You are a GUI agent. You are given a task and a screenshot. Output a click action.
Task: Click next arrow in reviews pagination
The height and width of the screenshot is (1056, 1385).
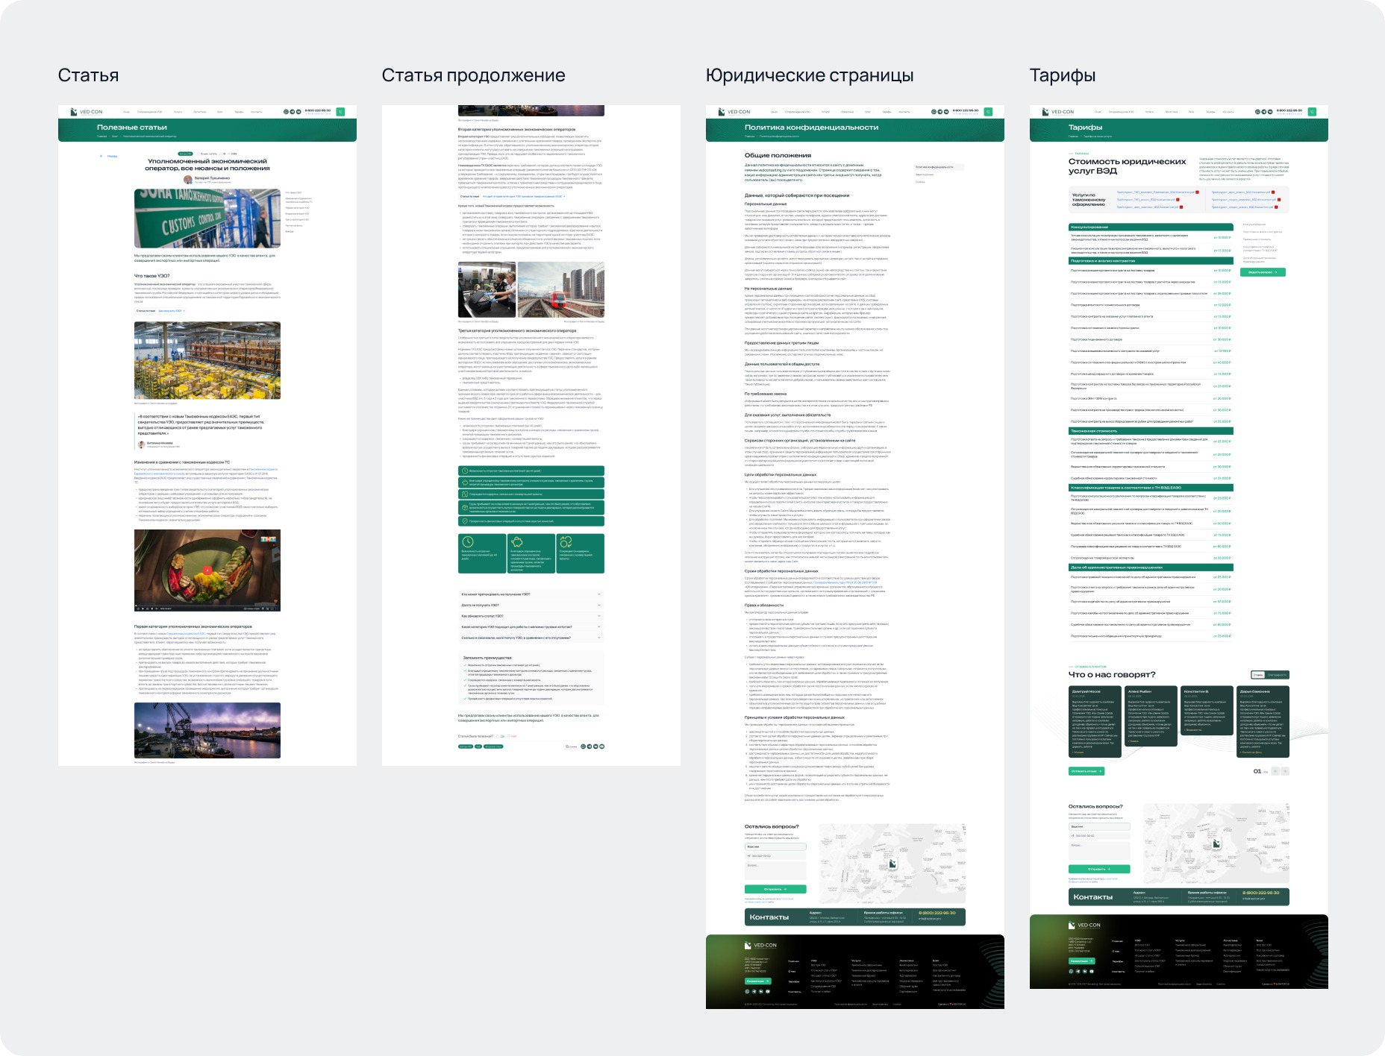point(1285,771)
